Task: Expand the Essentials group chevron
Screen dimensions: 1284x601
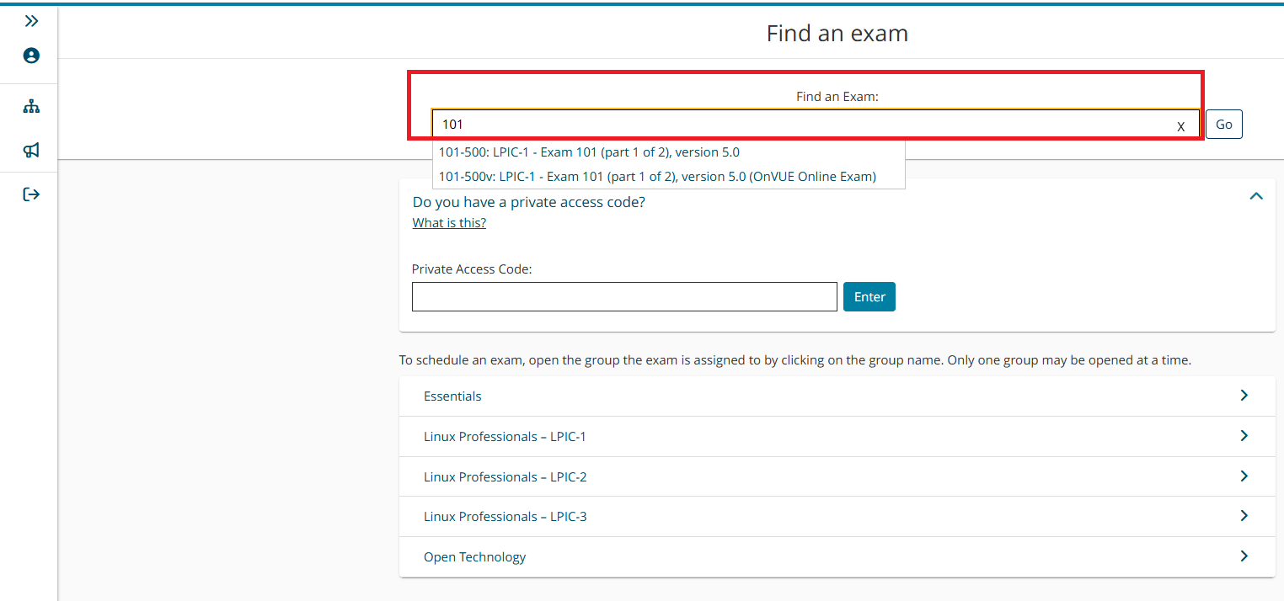Action: [1244, 396]
